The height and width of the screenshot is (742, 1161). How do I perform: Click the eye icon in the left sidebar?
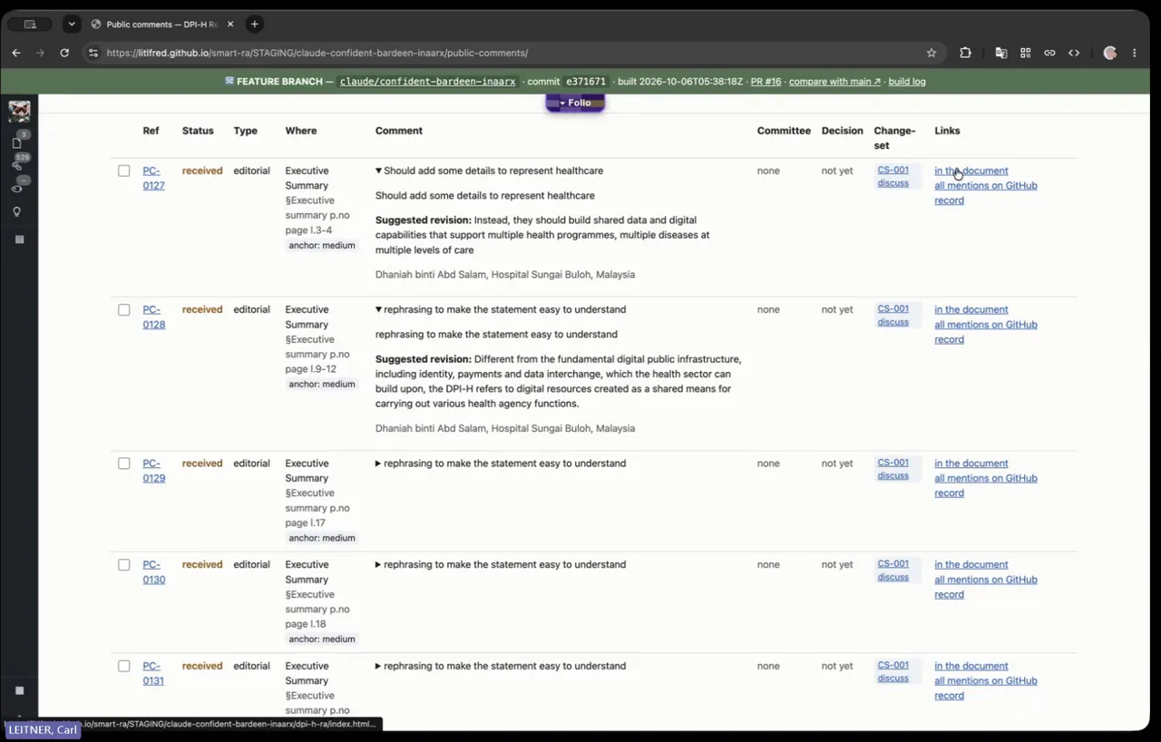pyautogui.click(x=17, y=189)
